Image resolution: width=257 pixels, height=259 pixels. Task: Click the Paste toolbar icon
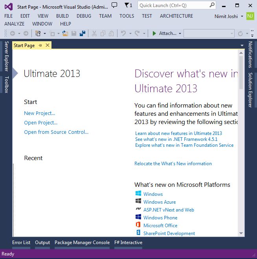(111, 33)
